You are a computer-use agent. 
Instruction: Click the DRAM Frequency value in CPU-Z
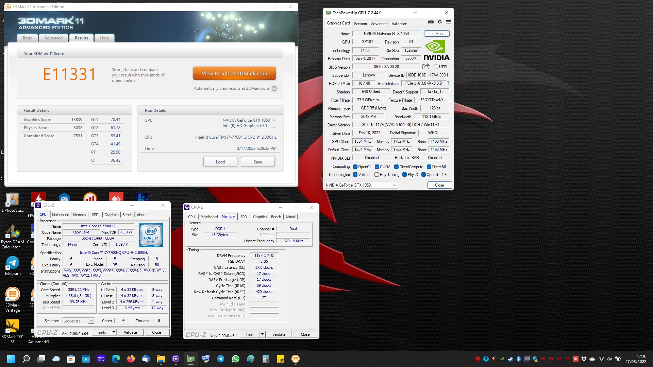coord(264,255)
